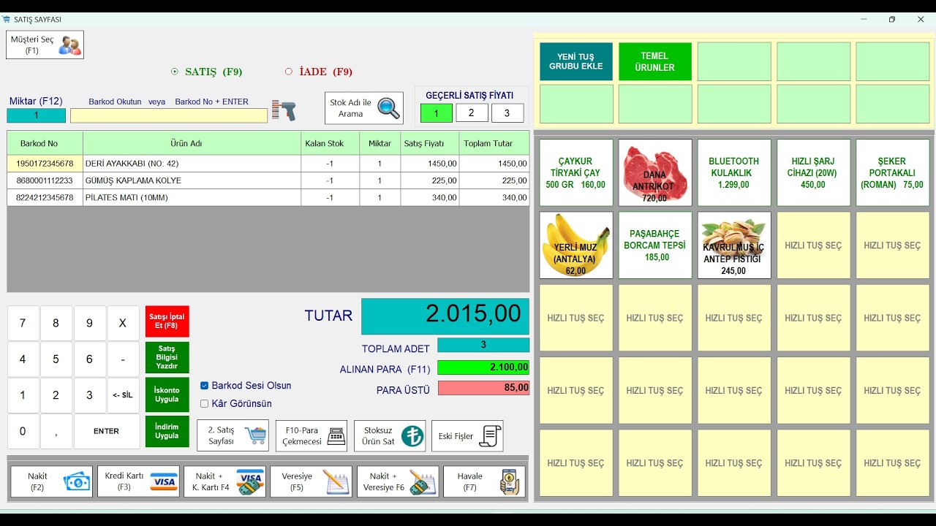The width and height of the screenshot is (936, 526).
Task: Add YERLİ MUZ (ANTALYA) banana tile
Action: [x=575, y=245]
